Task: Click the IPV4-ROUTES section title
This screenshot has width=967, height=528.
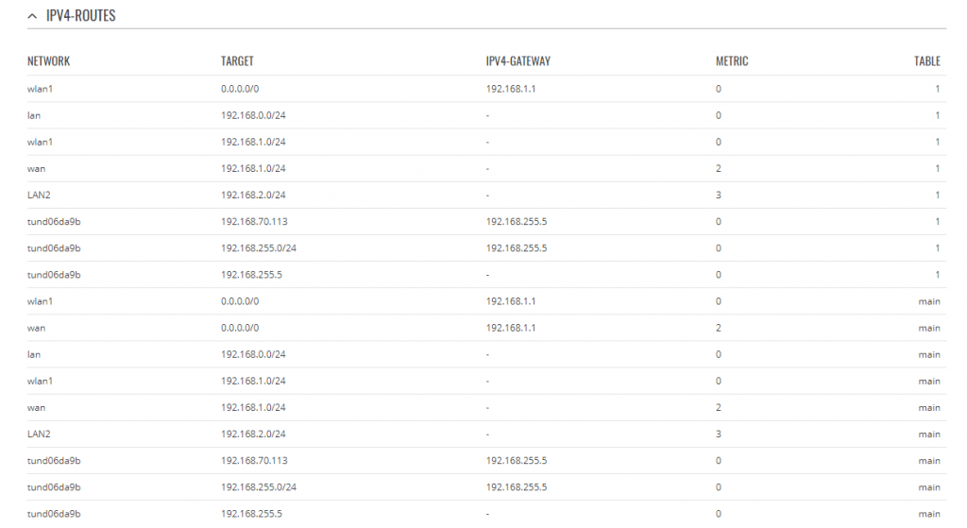Action: click(x=81, y=15)
